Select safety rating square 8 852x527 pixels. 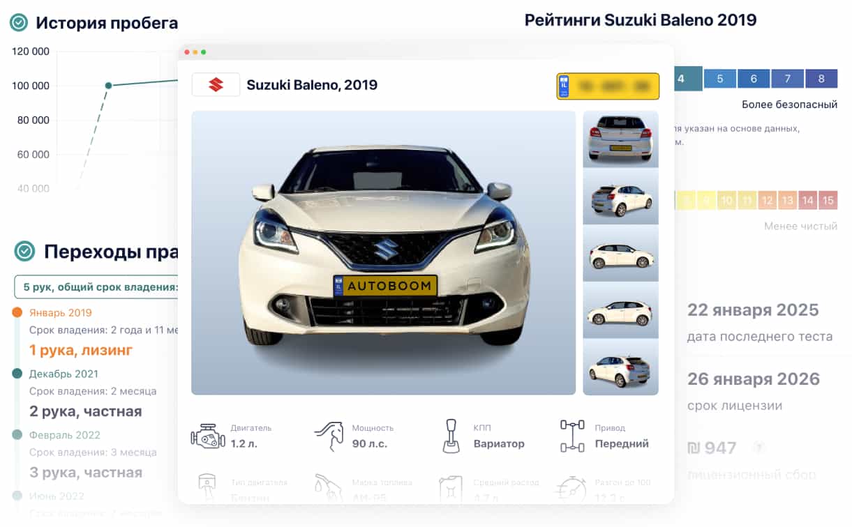(821, 79)
